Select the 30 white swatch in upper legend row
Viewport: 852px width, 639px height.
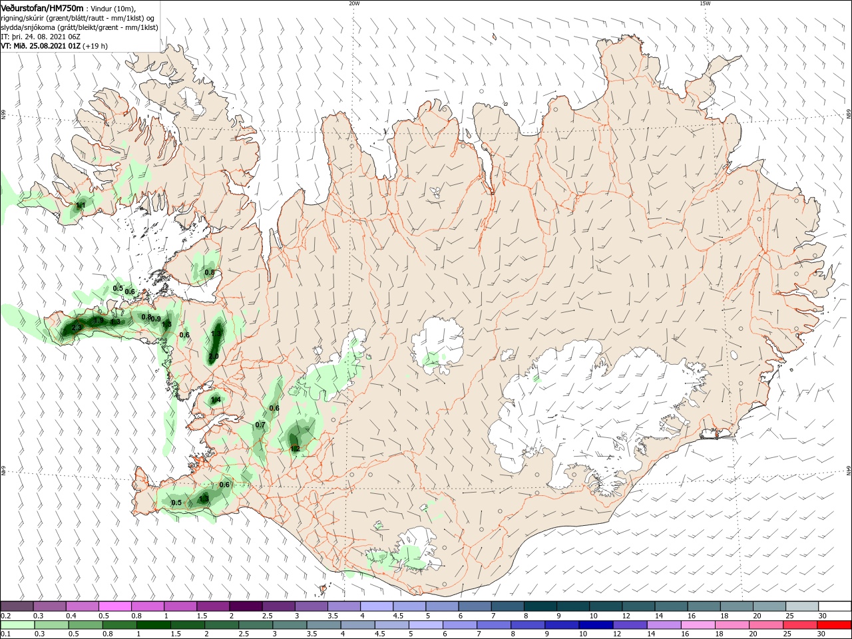(834, 606)
